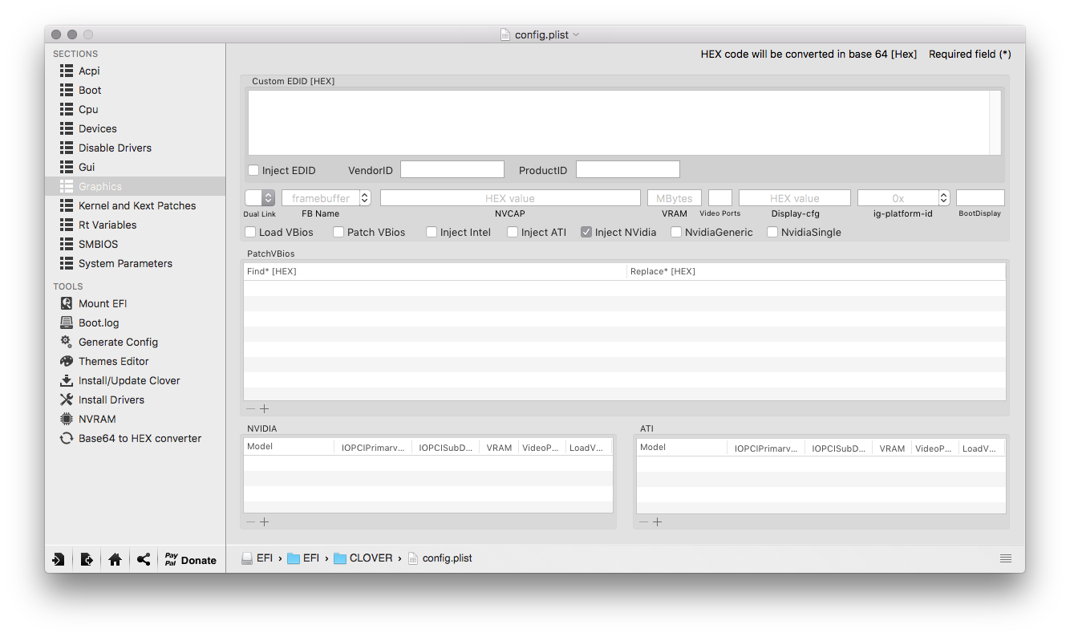Click the share icon in the bottom bar

[144, 560]
